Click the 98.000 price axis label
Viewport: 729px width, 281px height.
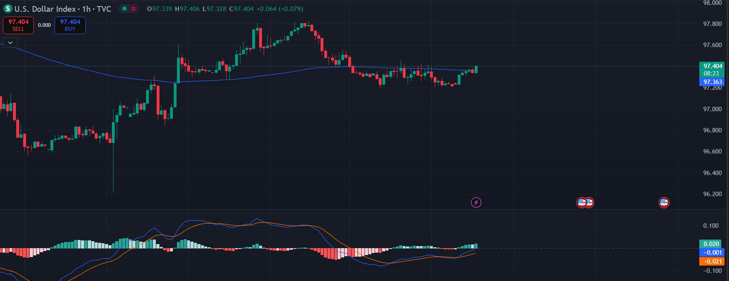point(712,3)
